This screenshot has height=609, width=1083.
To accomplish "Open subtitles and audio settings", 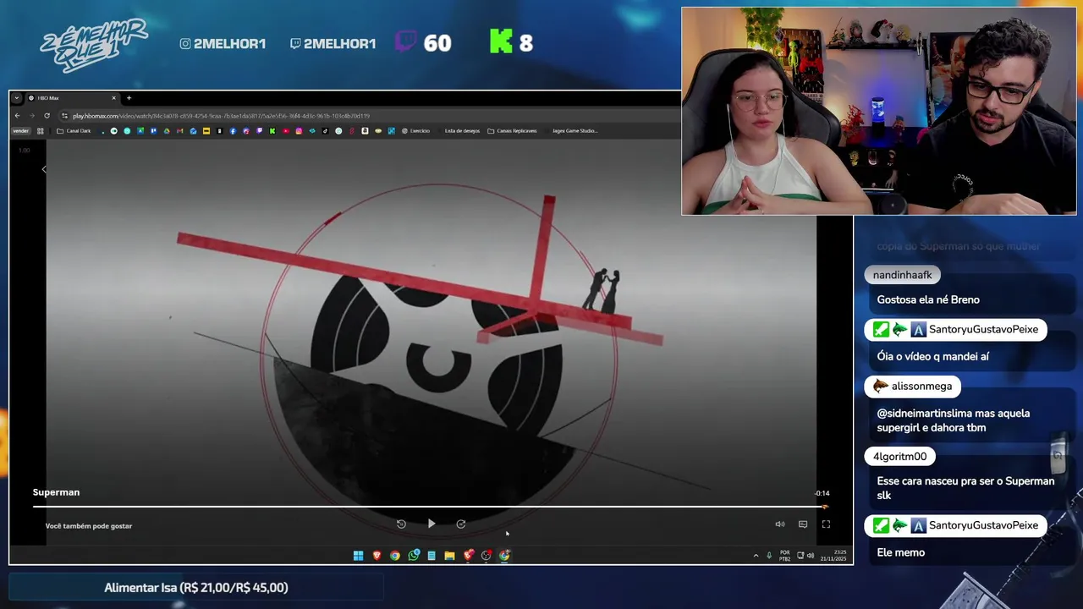I will 803,524.
